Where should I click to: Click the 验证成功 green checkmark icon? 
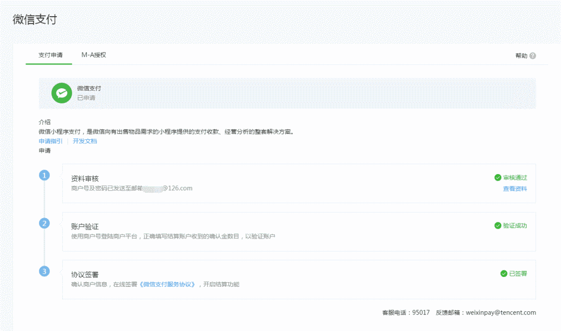tap(498, 226)
